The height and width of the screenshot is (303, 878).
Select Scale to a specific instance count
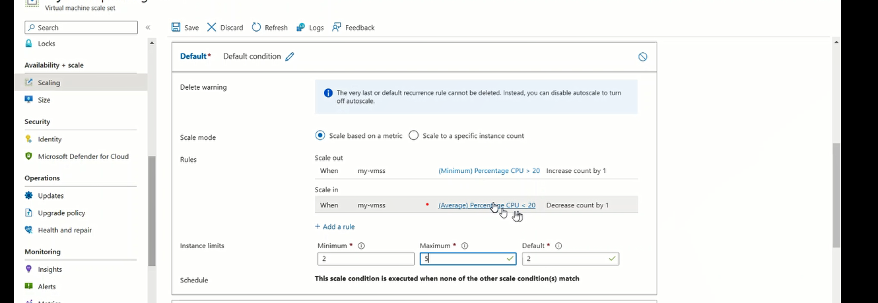(x=414, y=136)
